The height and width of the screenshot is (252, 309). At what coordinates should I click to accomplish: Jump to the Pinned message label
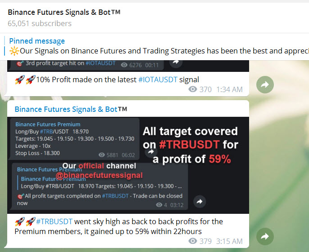point(37,41)
